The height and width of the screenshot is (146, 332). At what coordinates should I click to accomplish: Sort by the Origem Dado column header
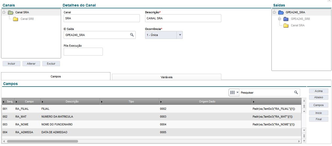[205, 101]
